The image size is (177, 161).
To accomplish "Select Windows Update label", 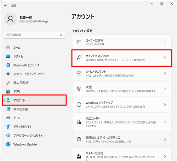I will click(x=25, y=144).
